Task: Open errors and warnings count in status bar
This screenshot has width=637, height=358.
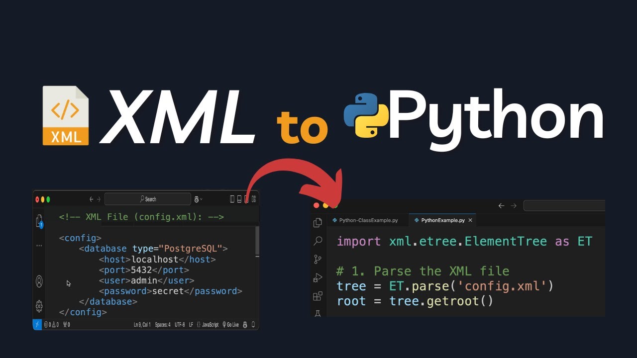Action: pos(51,325)
